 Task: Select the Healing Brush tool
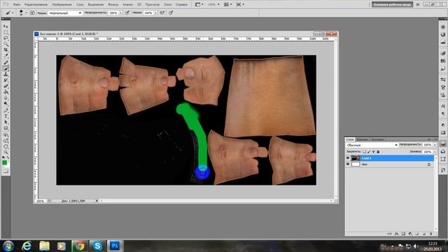tap(6, 62)
